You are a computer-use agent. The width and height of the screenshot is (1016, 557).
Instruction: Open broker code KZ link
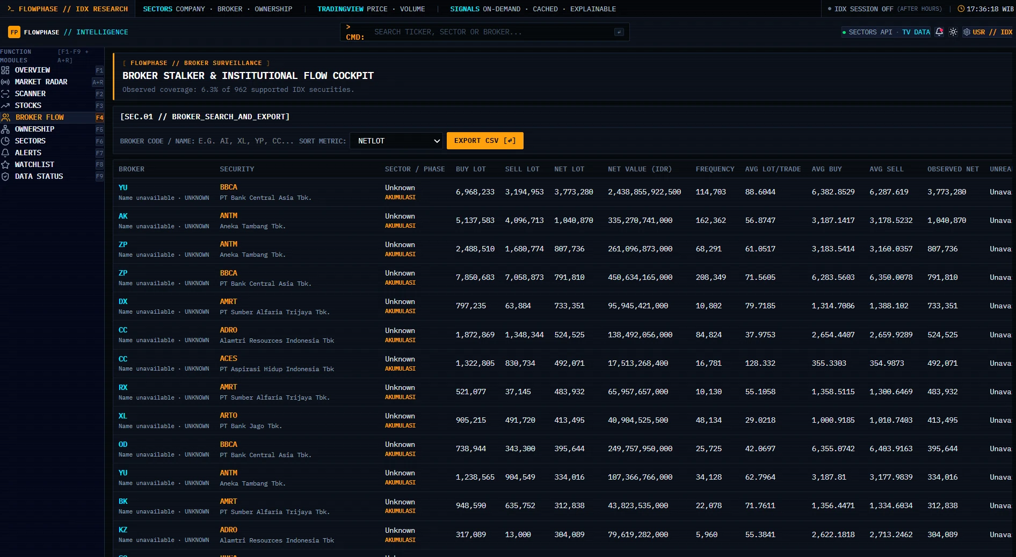[123, 530]
